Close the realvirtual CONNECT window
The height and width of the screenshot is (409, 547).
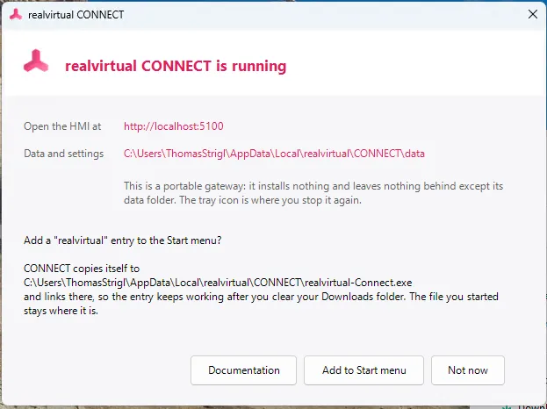(533, 14)
